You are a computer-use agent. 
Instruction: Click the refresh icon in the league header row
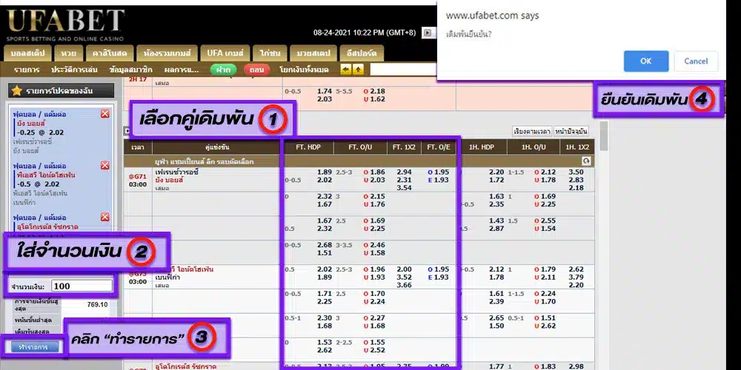[586, 161]
